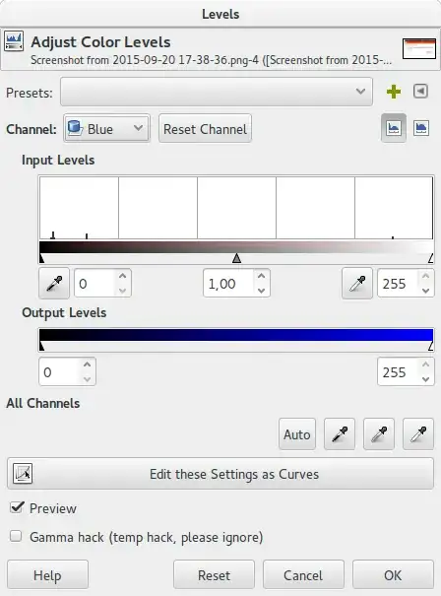
Task: Select All Channels black point eyedropper
Action: [340, 434]
